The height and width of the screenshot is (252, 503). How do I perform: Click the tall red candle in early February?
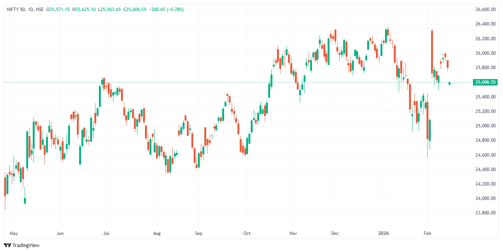(x=432, y=51)
